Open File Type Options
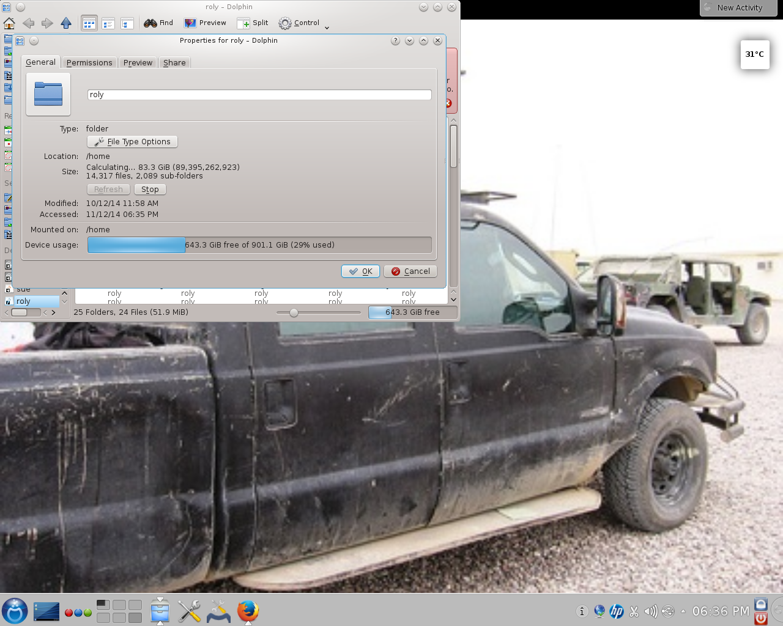783x626 pixels. tap(132, 142)
